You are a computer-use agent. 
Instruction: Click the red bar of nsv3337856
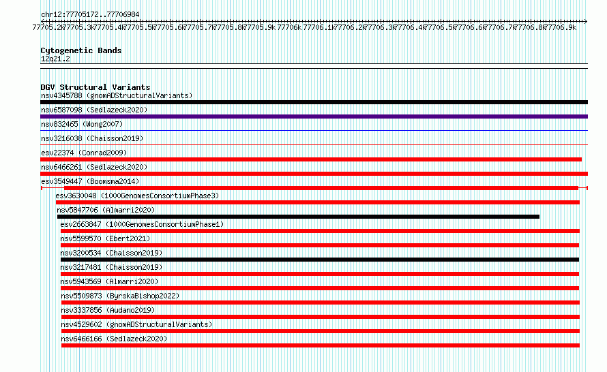tap(321, 317)
